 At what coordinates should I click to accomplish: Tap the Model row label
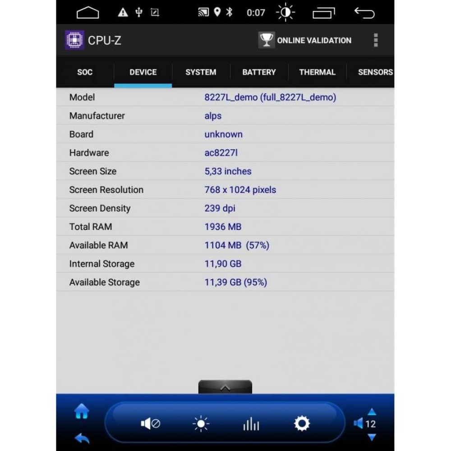click(82, 97)
